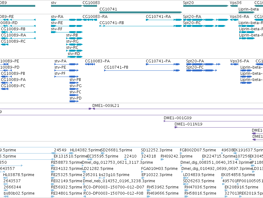Select BAC clone DME1-001G09
This screenshot has height=198, width=263.
tap(213, 121)
